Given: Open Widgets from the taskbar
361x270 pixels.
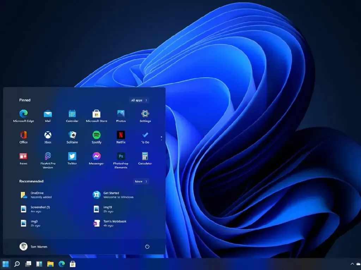Looking at the screenshot, I should pyautogui.click(x=39, y=264).
